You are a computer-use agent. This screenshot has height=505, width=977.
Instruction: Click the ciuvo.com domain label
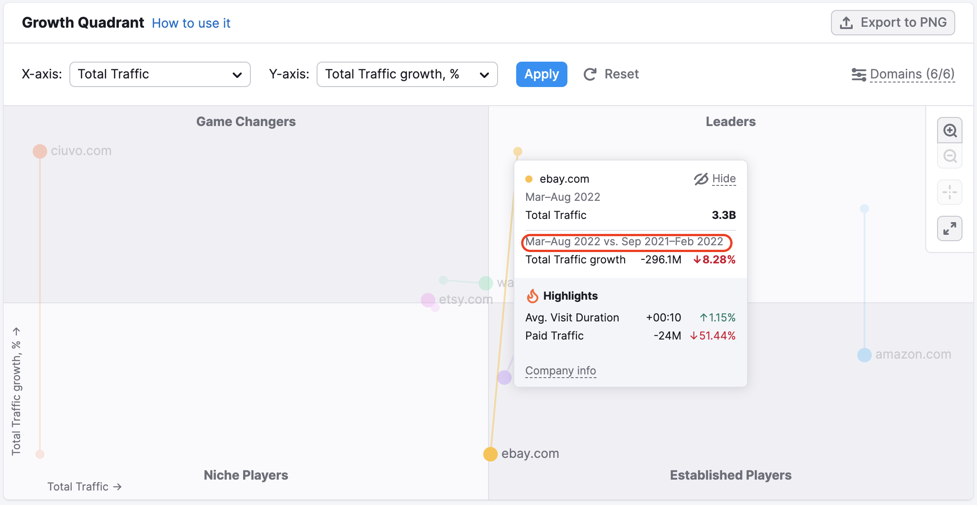pos(81,151)
